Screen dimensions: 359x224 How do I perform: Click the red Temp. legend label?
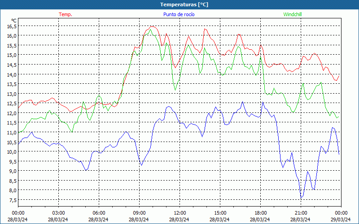point(66,14)
